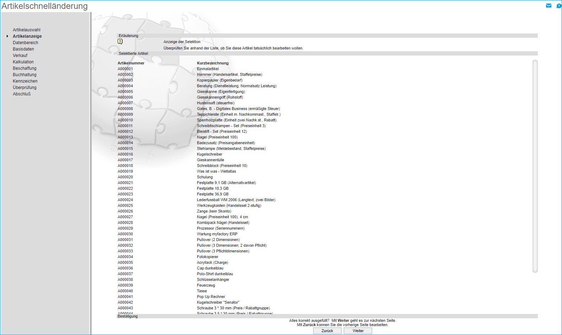This screenshot has height=335, width=562.
Task: Click 'Stehlampe (Meldebestand, Staffelpreise)'
Action: pos(231,148)
